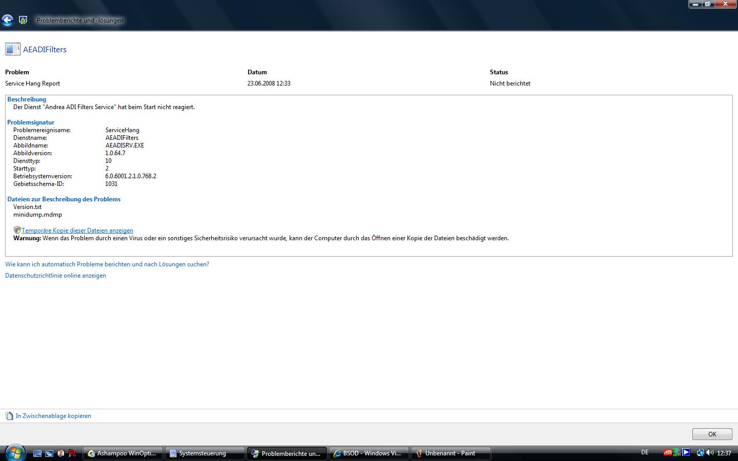Click the image version '1.0.64.7'
Screen dimensions: 738x461
115,153
